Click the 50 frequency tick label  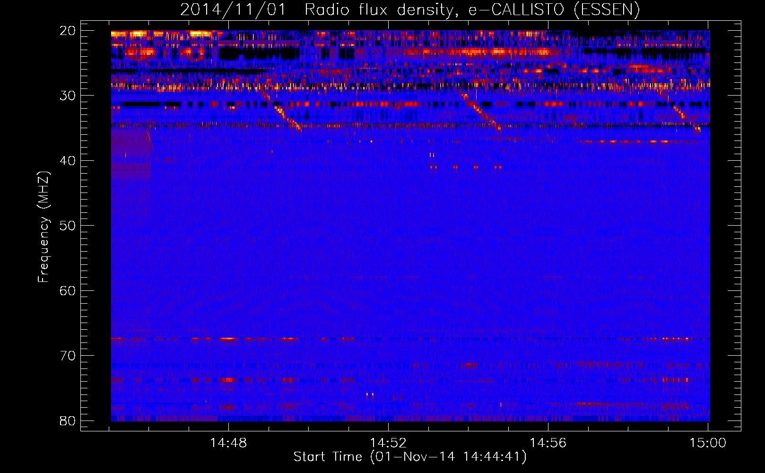[68, 226]
